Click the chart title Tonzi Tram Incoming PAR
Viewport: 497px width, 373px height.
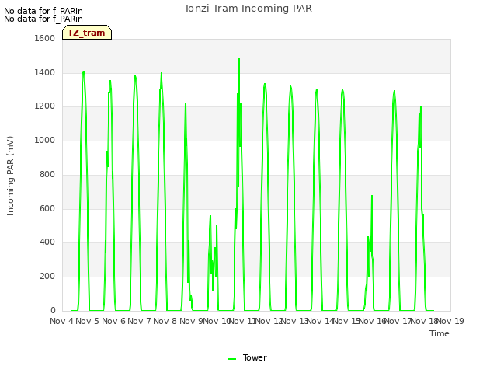point(248,9)
